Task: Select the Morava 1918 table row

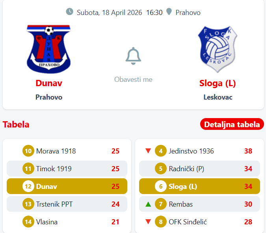Action: (x=67, y=151)
